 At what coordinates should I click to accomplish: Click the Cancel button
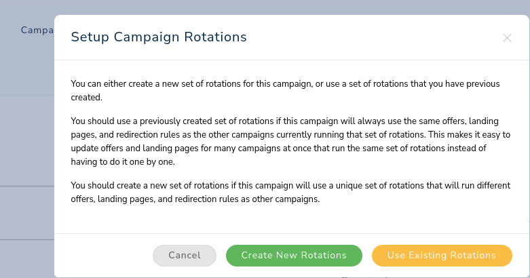[185, 256]
